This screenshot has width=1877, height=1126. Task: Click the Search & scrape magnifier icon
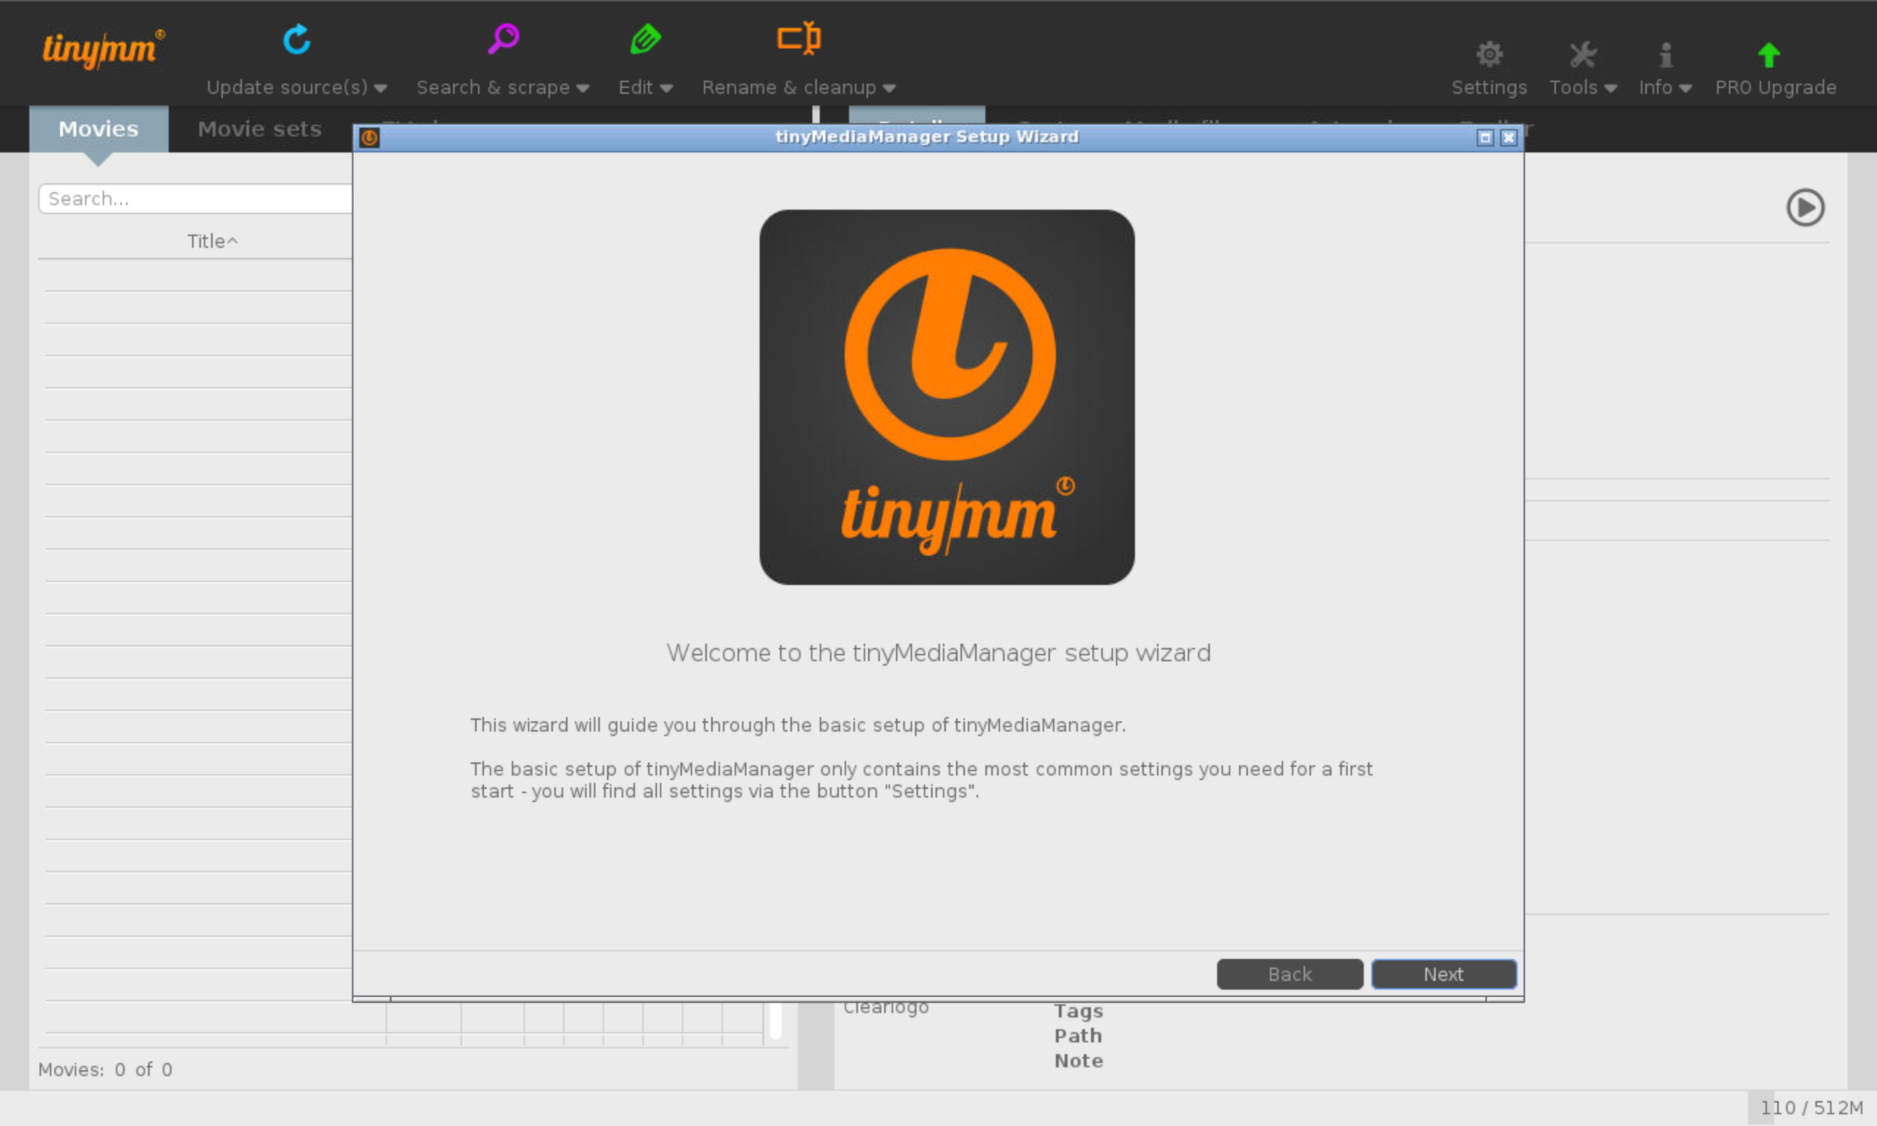[x=503, y=39]
